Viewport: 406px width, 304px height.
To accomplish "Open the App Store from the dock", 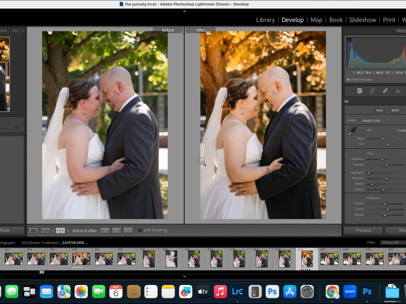I will coord(290,291).
